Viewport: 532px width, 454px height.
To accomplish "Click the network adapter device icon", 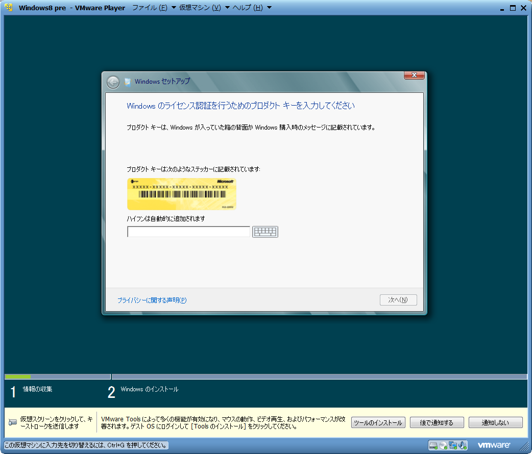I will point(452,445).
